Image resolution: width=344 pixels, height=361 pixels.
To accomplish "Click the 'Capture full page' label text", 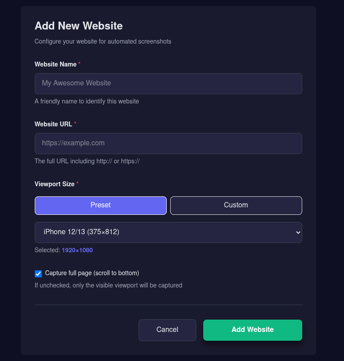I will [92, 273].
